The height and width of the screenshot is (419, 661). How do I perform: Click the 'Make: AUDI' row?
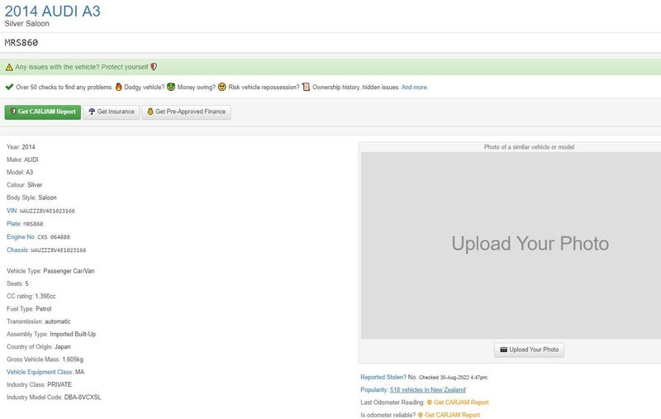click(22, 160)
